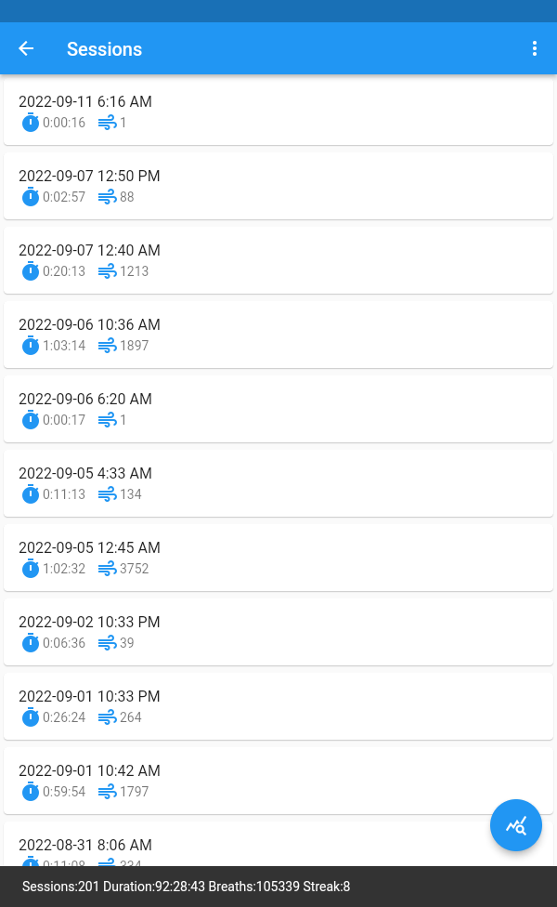Open the 2022-09-05 12:45 AM session card
The width and height of the screenshot is (557, 907).
(x=278, y=557)
